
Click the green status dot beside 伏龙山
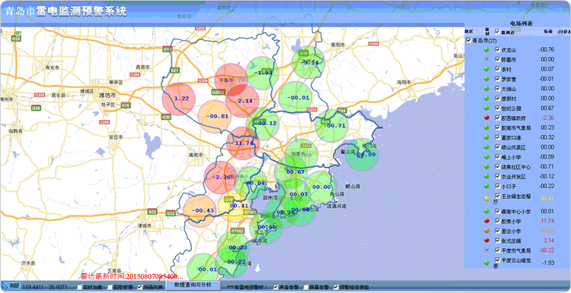coord(486,50)
